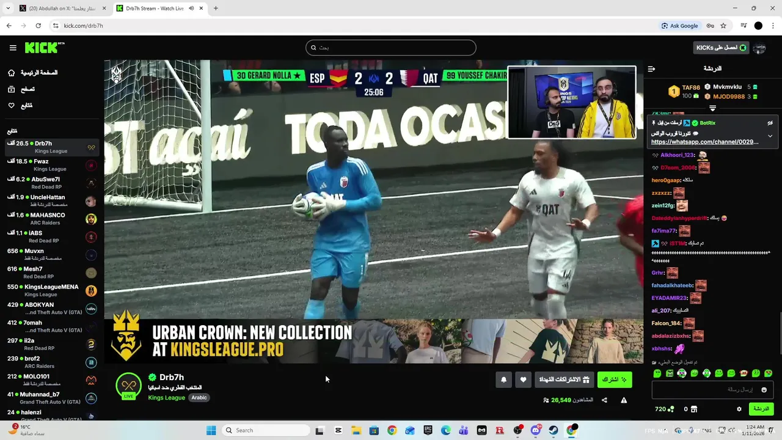Viewport: 782px width, 440px height.
Task: Open the Kick hamburger sidebar menu
Action: tap(13, 48)
